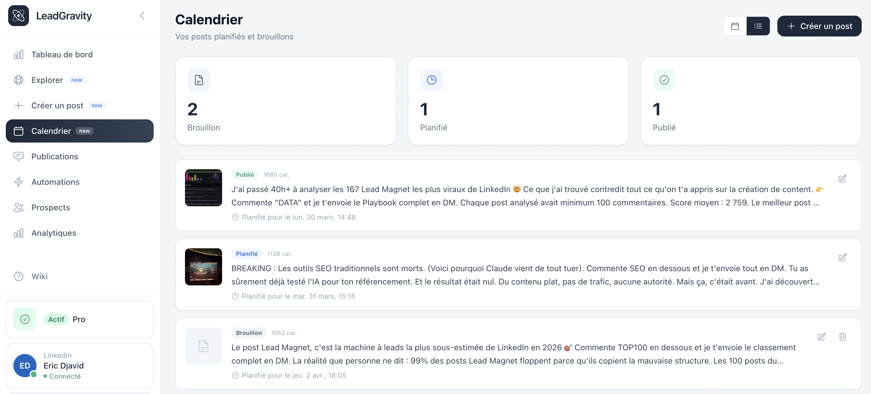Click the Automations lightning icon
This screenshot has height=394, width=871.
pos(19,182)
